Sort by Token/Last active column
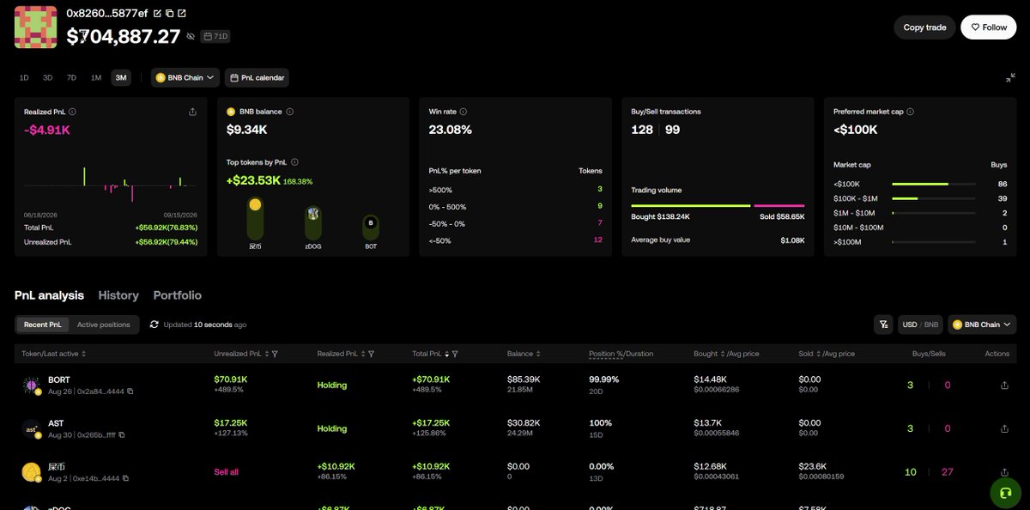This screenshot has height=510, width=1030. [82, 354]
